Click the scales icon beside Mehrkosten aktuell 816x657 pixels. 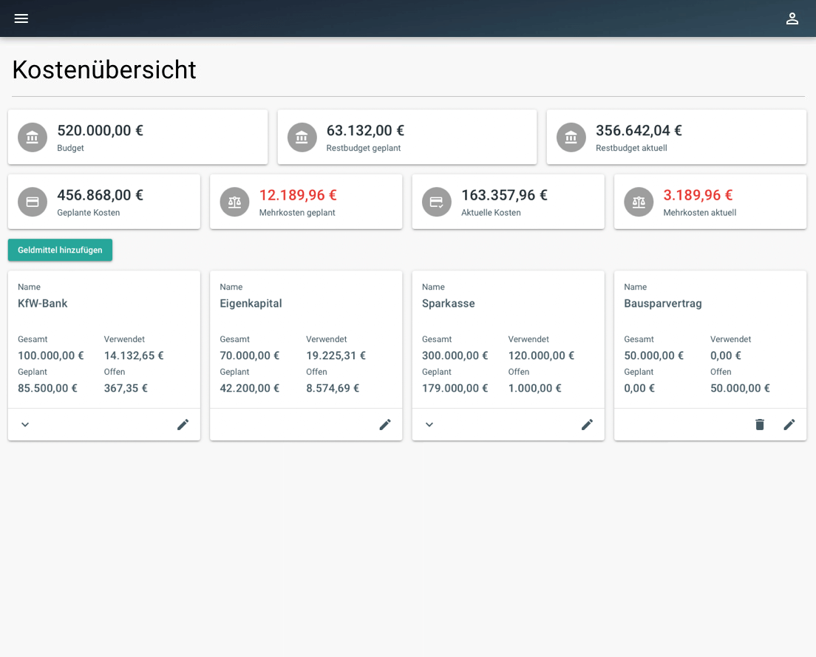(x=639, y=202)
